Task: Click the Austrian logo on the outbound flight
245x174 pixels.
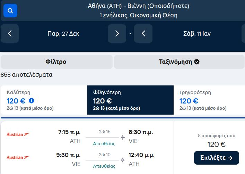Action: (18, 134)
